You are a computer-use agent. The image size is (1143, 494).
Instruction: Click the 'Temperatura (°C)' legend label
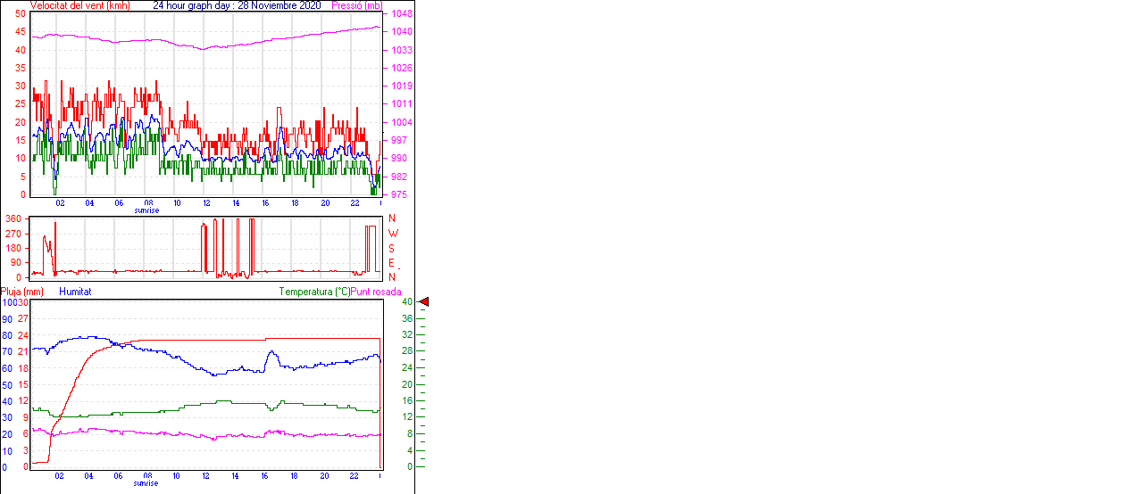(314, 292)
